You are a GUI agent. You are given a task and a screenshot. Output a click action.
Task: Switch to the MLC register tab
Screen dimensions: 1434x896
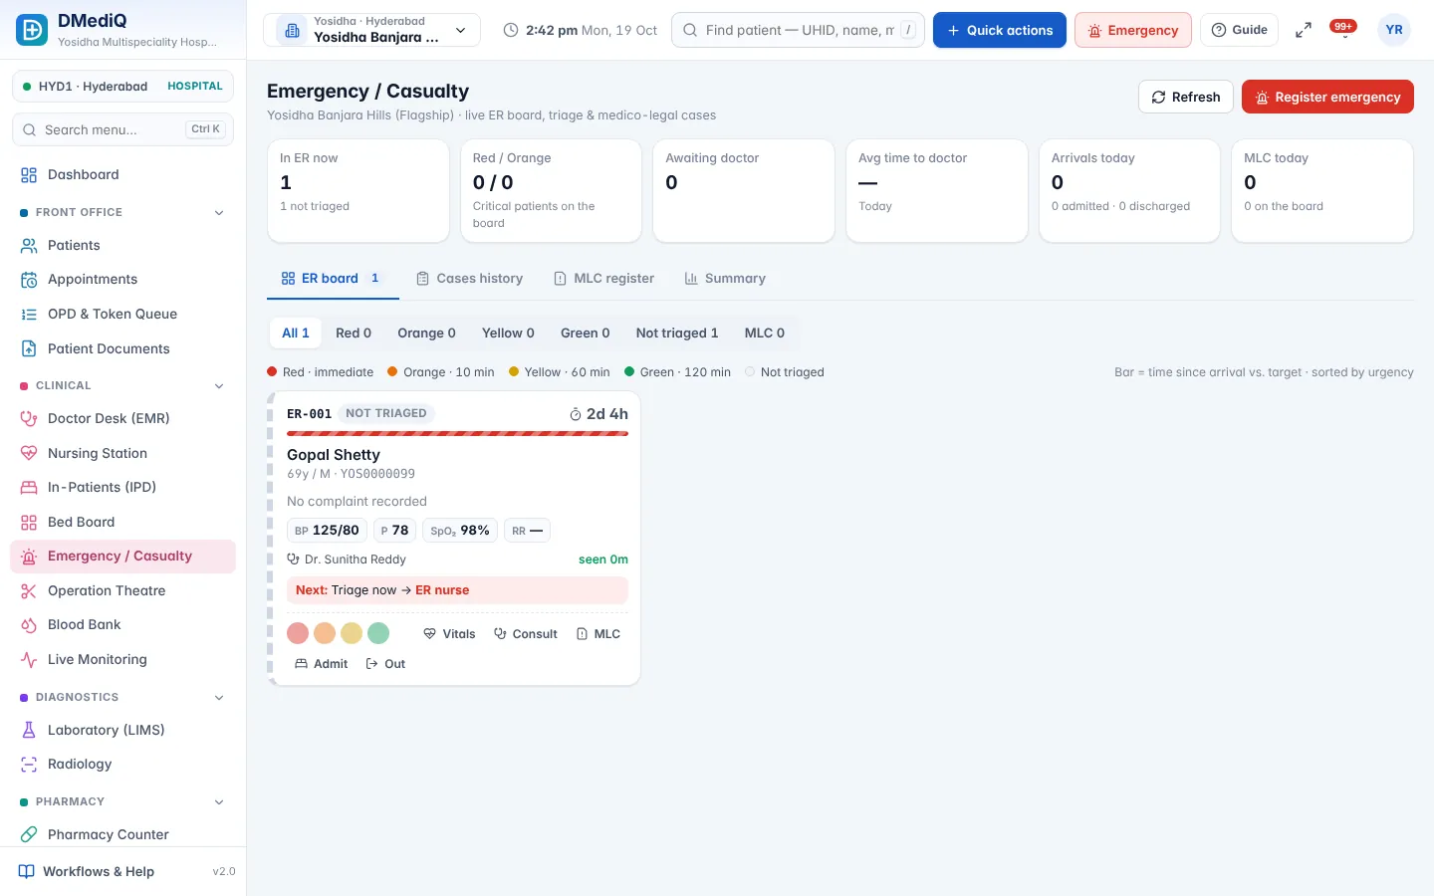[x=604, y=279]
